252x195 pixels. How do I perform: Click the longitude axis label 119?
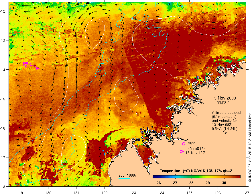(20, 193)
